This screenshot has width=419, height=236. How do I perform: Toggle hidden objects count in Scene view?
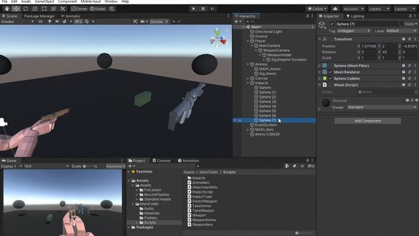tap(79, 22)
